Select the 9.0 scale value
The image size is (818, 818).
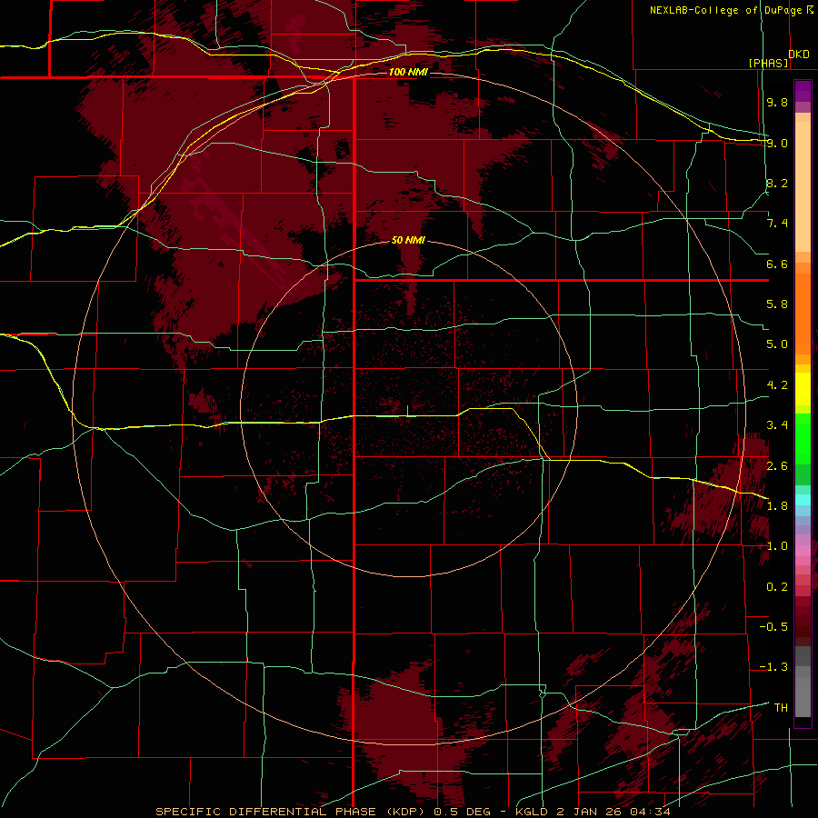[777, 143]
